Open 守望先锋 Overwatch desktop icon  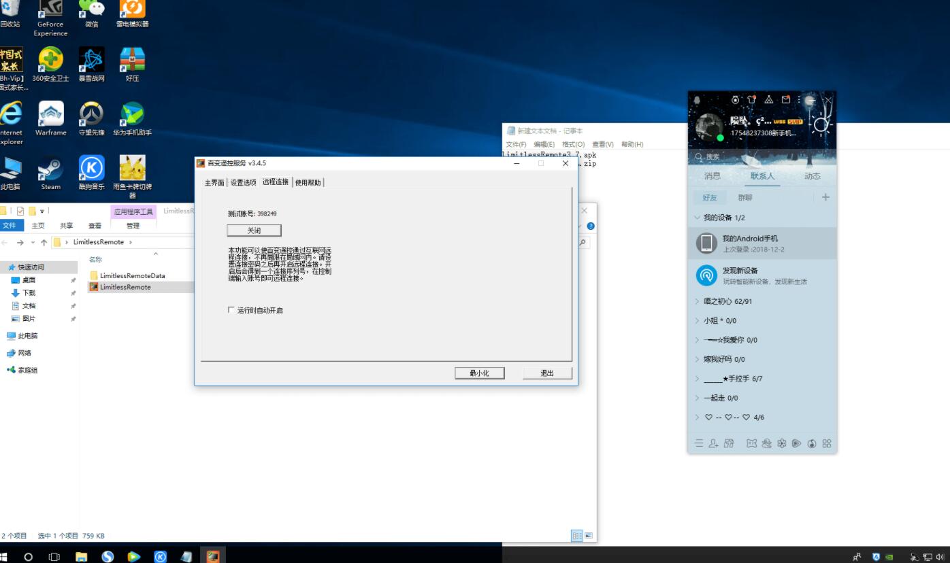coord(91,118)
